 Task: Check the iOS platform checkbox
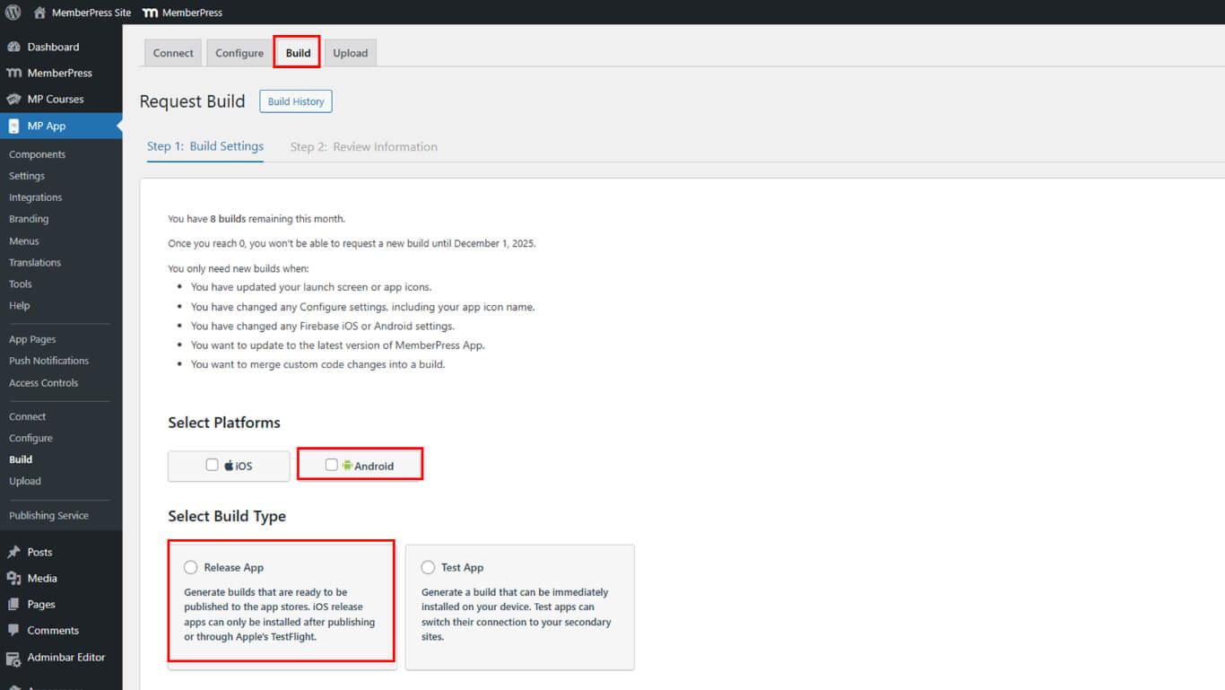(213, 465)
